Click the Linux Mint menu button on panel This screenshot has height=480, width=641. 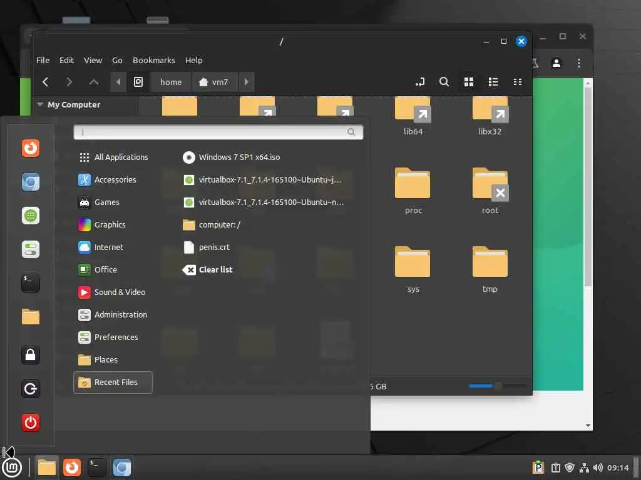(12, 467)
